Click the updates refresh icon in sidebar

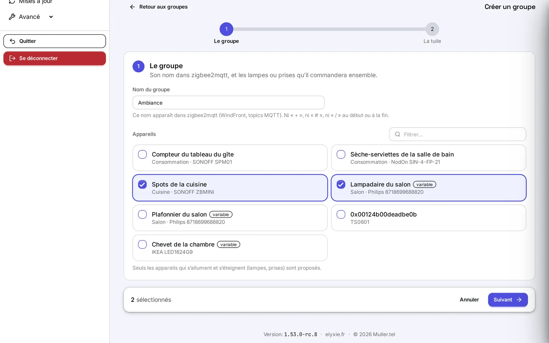pyautogui.click(x=12, y=2)
